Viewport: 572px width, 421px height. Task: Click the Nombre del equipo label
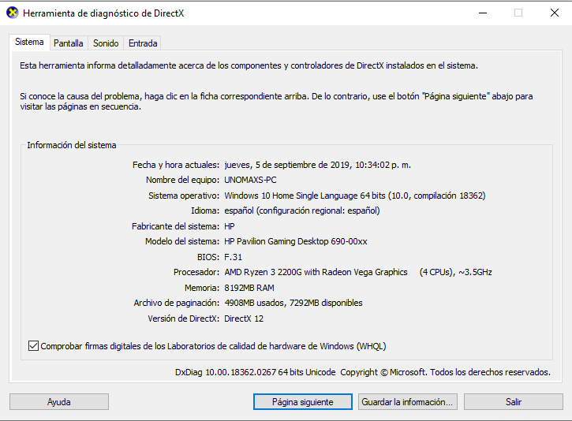pyautogui.click(x=182, y=180)
